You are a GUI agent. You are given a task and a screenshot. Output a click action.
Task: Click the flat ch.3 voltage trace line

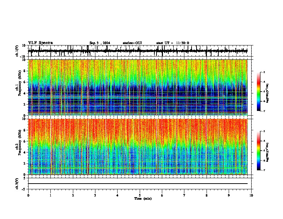pos(138,184)
